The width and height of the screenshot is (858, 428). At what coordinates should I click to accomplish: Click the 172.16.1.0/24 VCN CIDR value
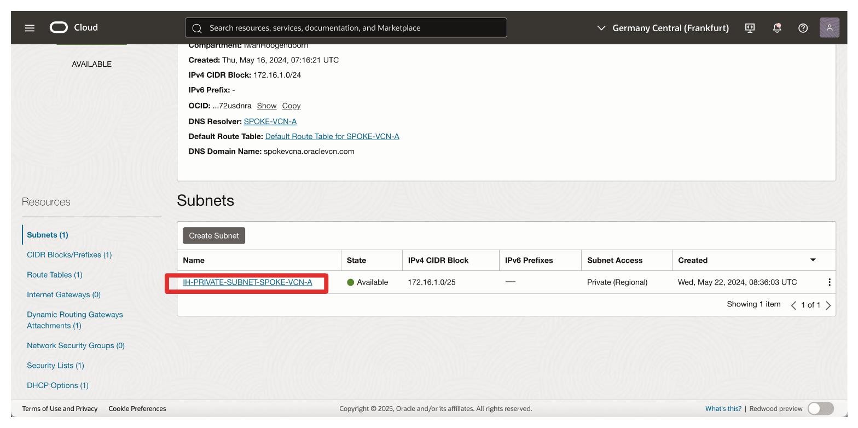[277, 75]
